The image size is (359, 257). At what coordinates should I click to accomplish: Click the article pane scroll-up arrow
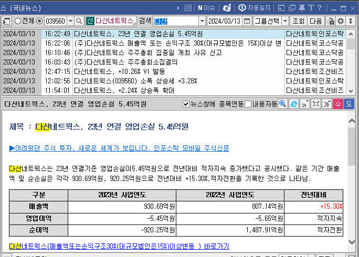352,121
